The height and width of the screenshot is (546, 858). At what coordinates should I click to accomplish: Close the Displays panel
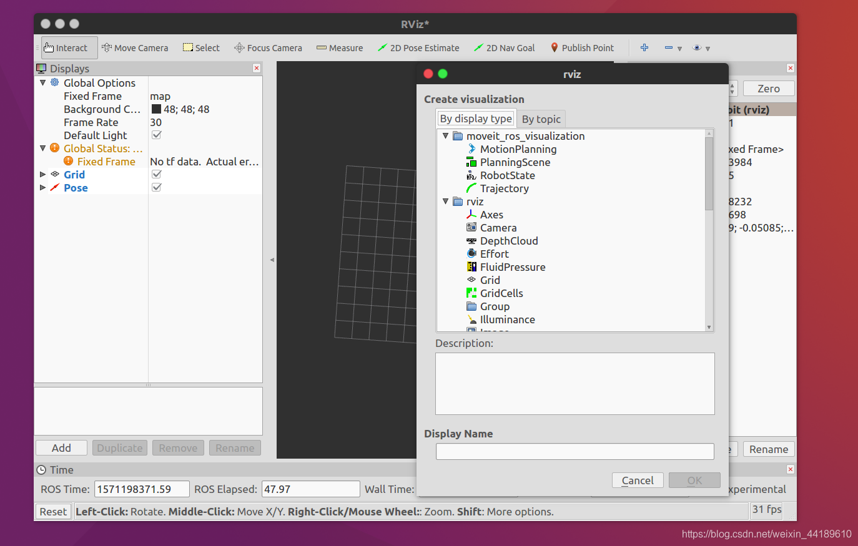(x=256, y=68)
